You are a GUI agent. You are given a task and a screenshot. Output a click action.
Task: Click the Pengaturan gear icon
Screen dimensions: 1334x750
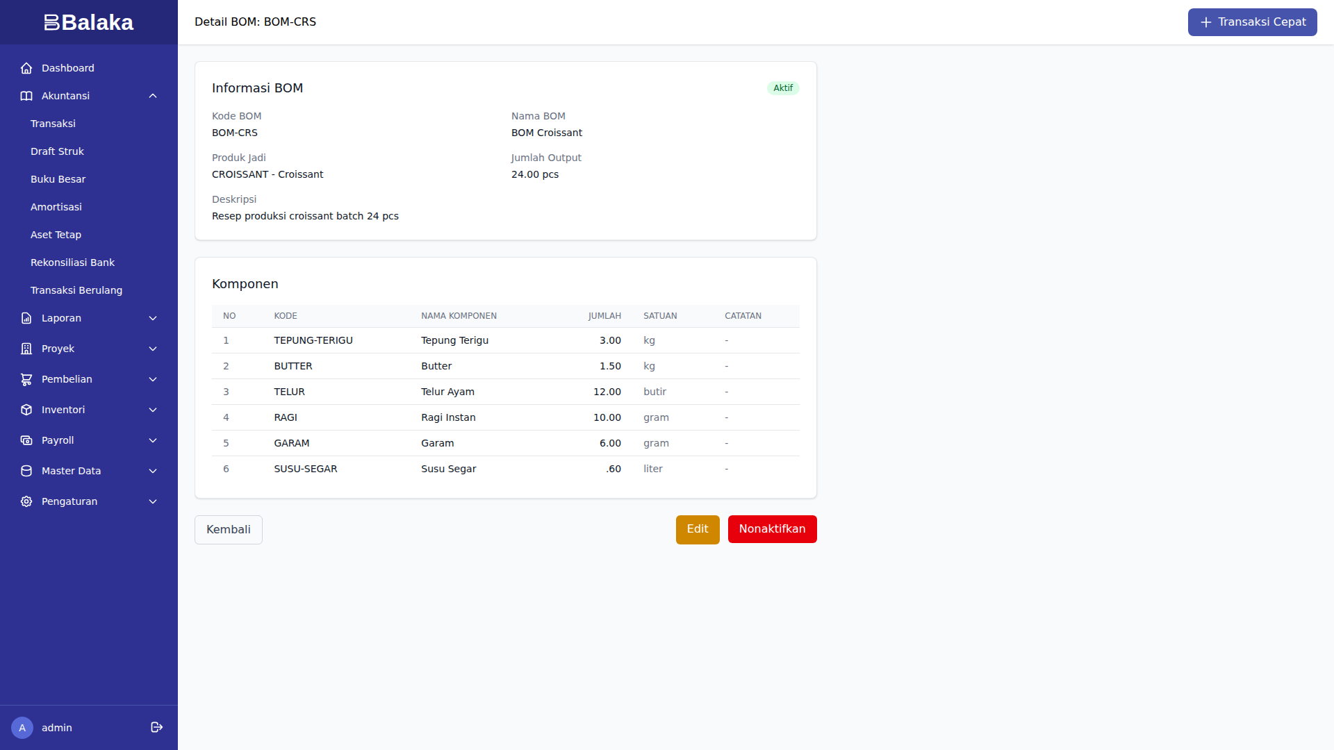[26, 501]
